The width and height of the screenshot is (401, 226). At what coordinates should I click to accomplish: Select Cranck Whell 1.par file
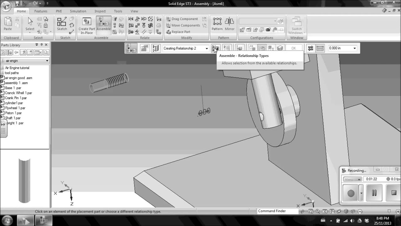[18, 93]
